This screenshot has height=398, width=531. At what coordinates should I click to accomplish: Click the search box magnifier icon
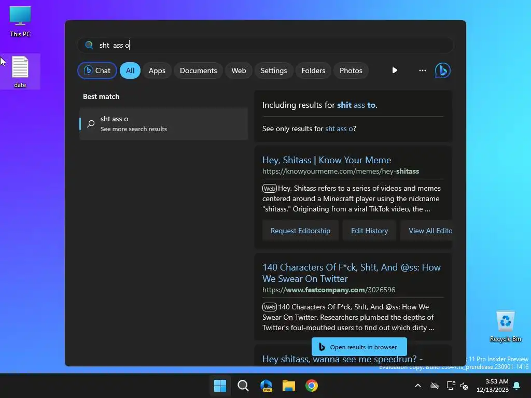[89, 45]
